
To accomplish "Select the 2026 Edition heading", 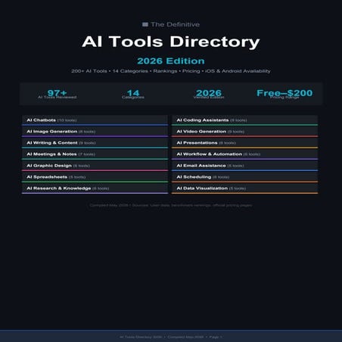I will (171, 61).
